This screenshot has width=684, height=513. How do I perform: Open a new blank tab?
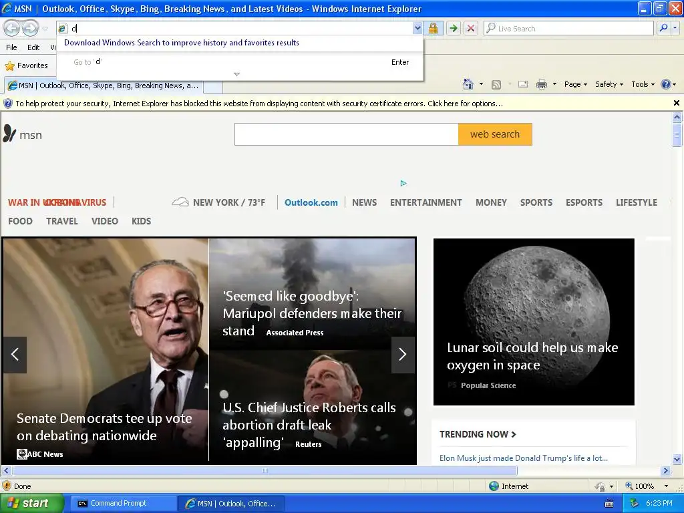tap(213, 86)
